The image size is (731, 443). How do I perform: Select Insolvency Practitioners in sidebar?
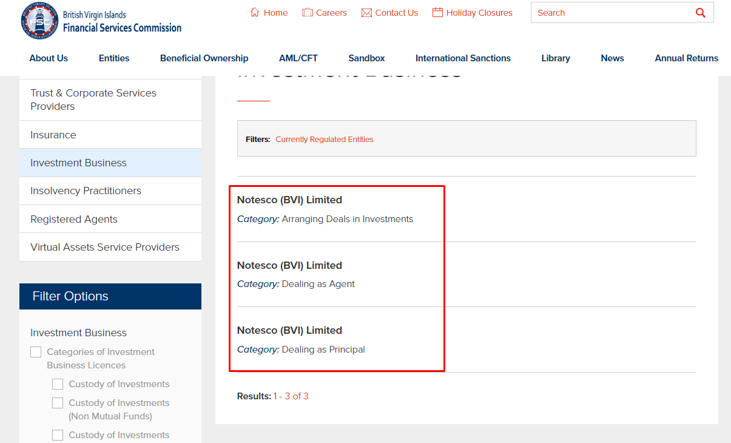coord(86,191)
